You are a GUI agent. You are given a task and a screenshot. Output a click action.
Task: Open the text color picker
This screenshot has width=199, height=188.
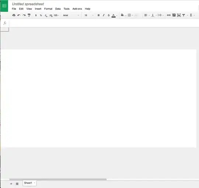[114, 16]
